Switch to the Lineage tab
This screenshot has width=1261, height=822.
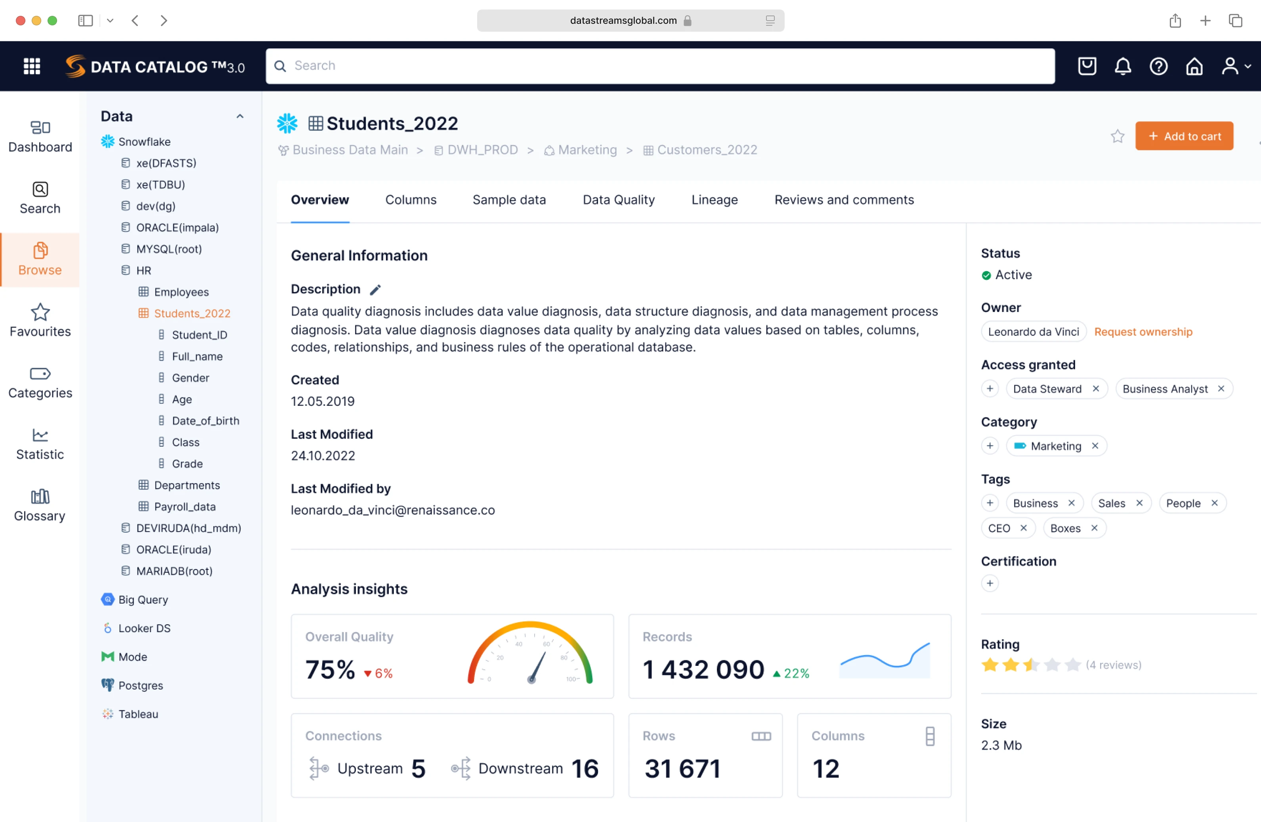(714, 200)
